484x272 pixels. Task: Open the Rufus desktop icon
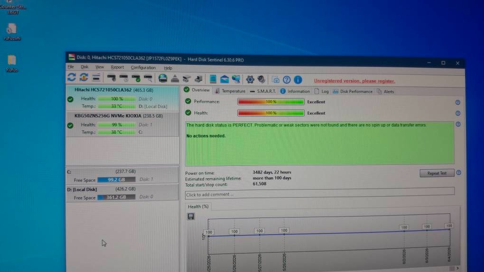click(12, 63)
